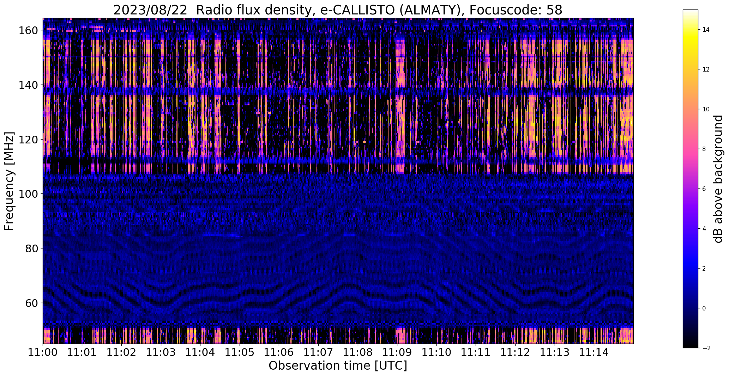Click the 11:14 time tick label

(x=594, y=352)
